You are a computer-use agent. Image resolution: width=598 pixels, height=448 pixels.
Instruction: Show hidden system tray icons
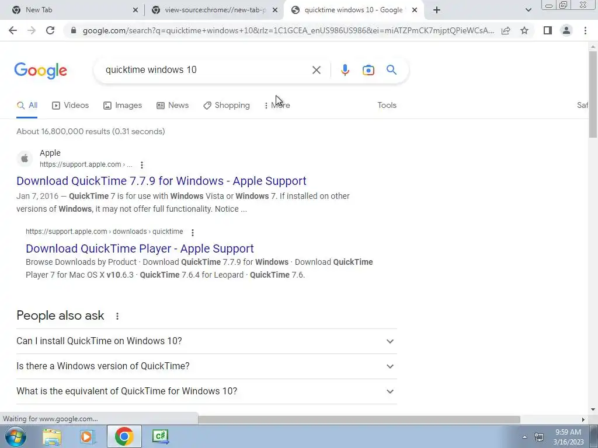(525, 437)
